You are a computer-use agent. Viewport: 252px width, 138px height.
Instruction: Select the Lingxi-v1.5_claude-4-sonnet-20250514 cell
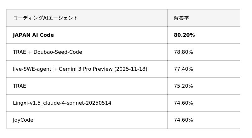point(62,103)
